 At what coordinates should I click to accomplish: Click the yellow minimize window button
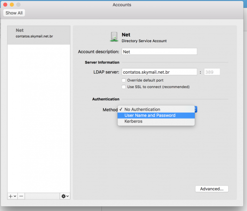pyautogui.click(x=12, y=5)
